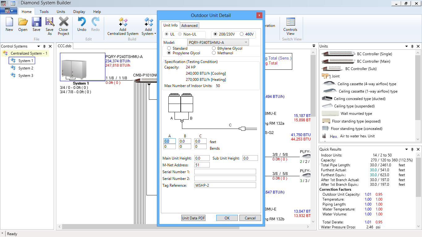Select the Methanol option

point(214,53)
